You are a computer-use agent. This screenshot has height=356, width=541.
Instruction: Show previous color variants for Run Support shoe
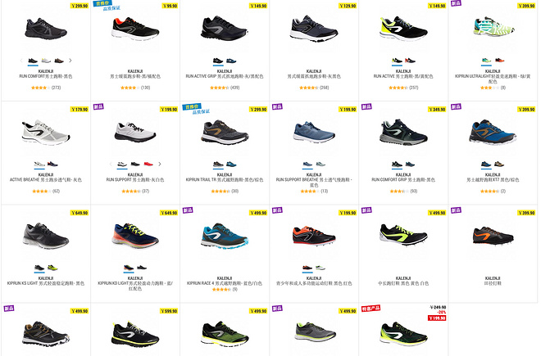(x=111, y=164)
